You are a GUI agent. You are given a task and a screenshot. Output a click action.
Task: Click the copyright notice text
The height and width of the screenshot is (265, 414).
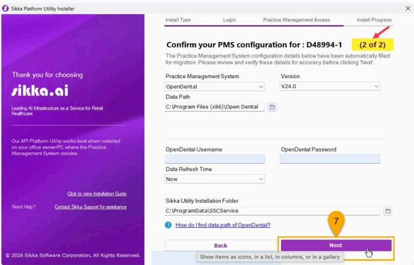pyautogui.click(x=73, y=256)
